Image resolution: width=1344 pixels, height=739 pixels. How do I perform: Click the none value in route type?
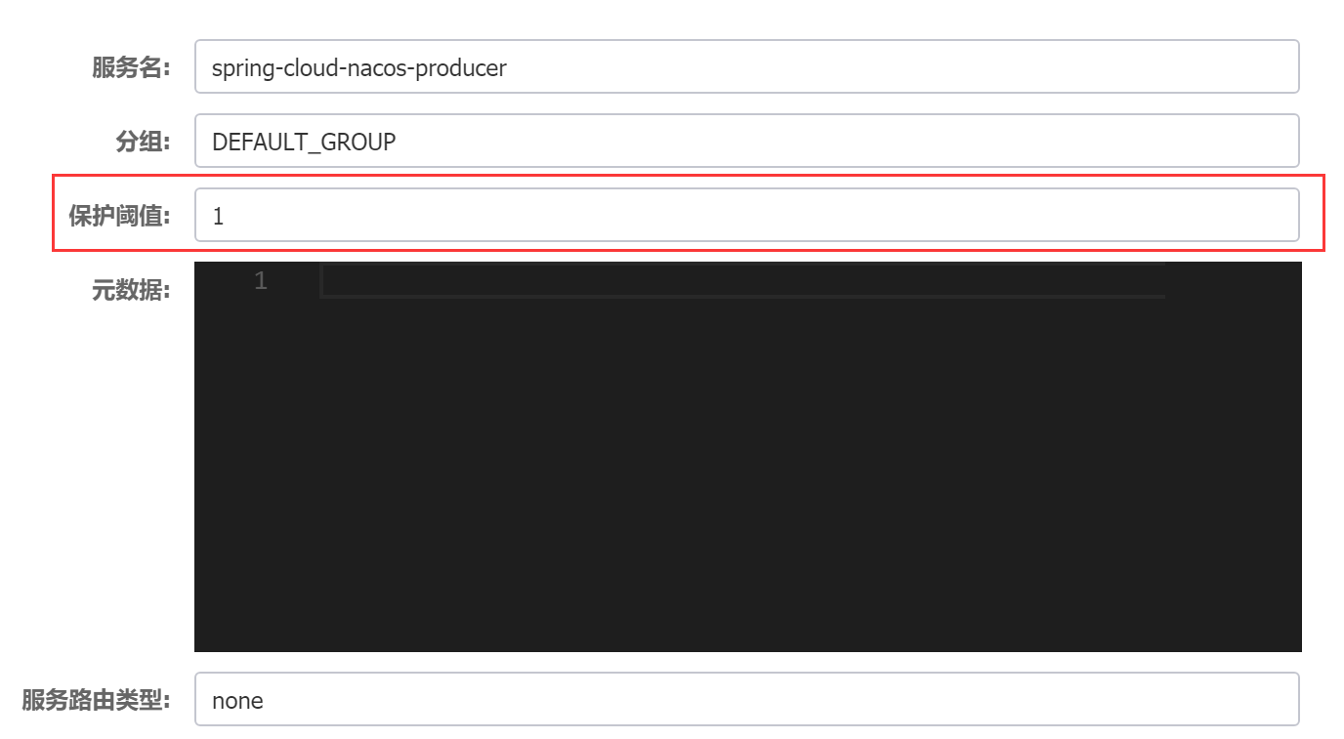click(237, 700)
